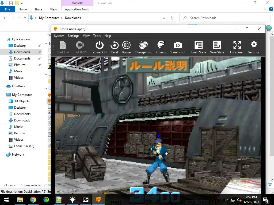Reset the emulated game

pos(115,47)
